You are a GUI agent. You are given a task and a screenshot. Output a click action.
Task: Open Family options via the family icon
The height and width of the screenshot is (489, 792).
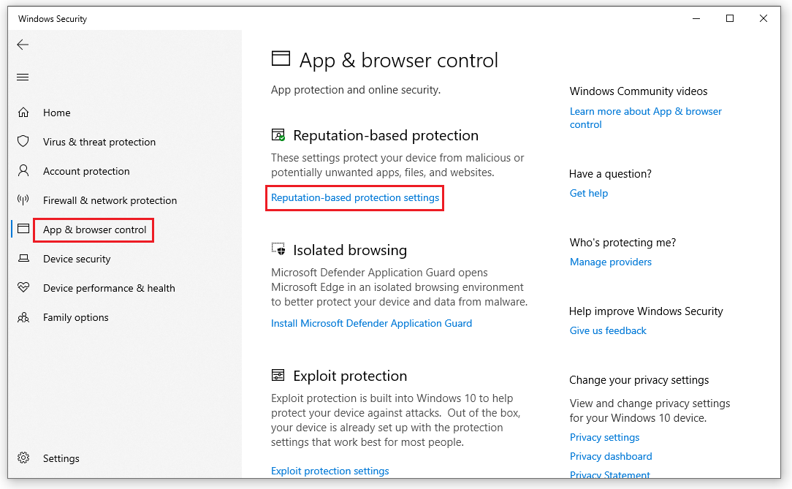pyautogui.click(x=23, y=317)
